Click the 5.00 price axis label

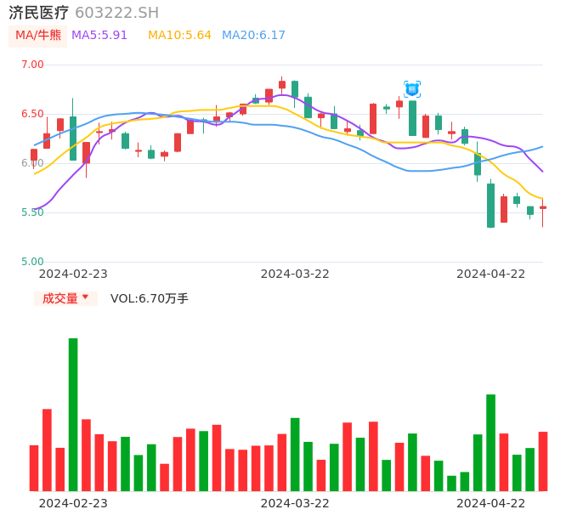(x=32, y=262)
